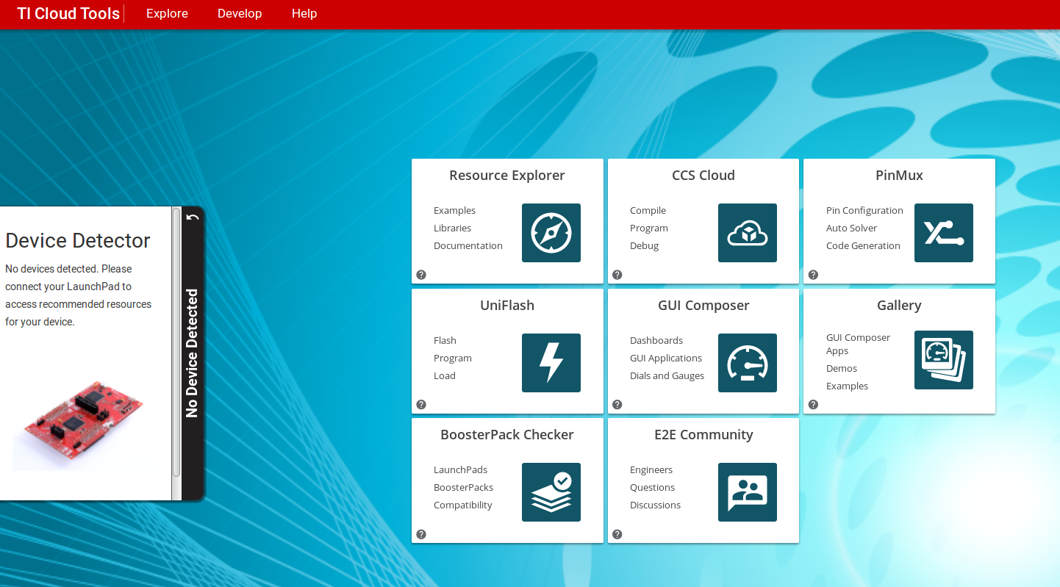Click Auto Solver in PinMux card

[x=852, y=228]
